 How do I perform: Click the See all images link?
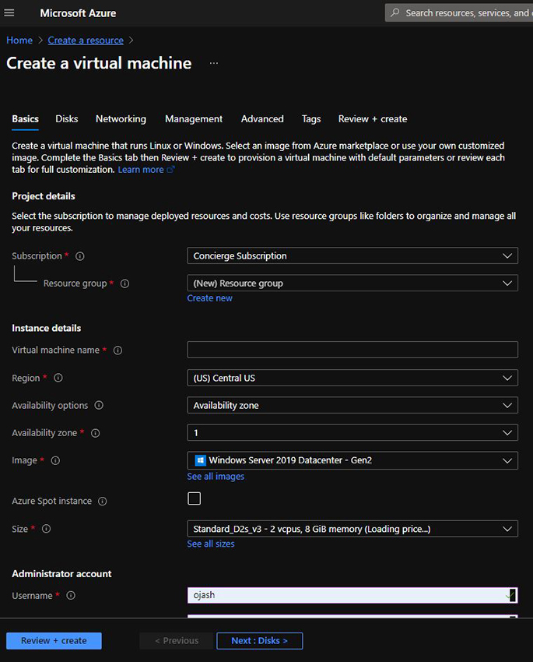[216, 477]
